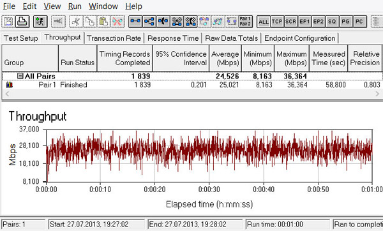
Task: Click the Pairs: 1 status field
Action: pyautogui.click(x=23, y=224)
